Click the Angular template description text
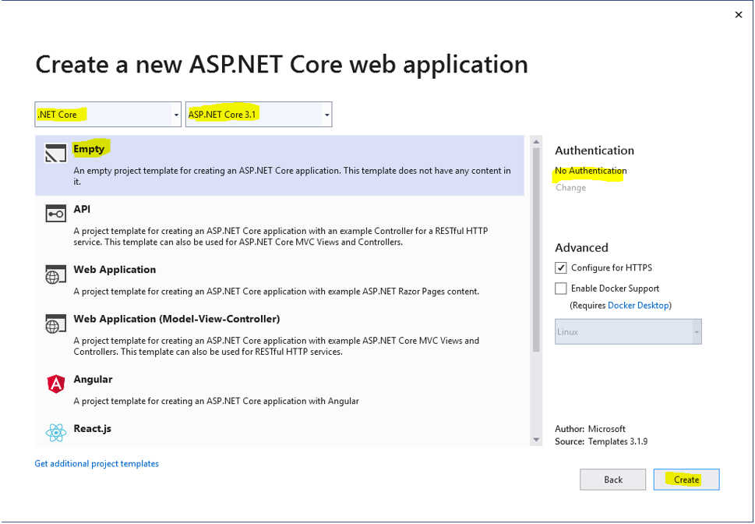Viewport: 755px width, 524px height. [216, 401]
